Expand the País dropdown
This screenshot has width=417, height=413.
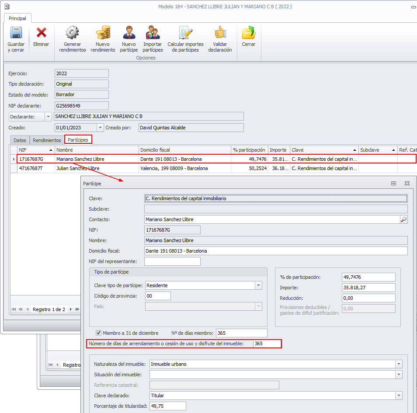[x=258, y=306]
